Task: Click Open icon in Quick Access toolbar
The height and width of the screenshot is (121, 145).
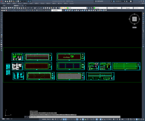Action: point(7,1)
